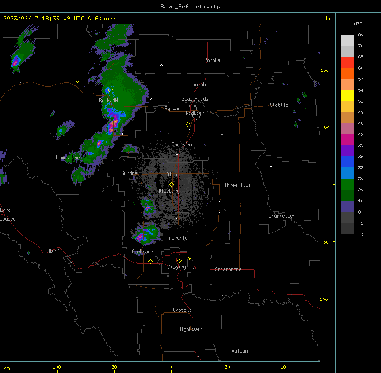Screen dimensions: 381x373
Task: Click the yellow V marker east of Calgary
Action: point(190,259)
